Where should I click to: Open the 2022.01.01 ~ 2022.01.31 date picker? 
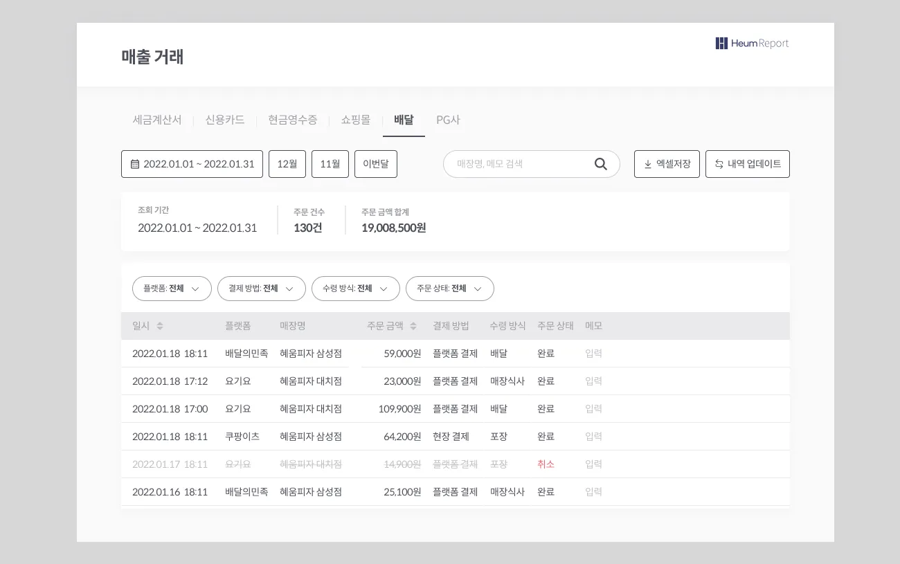192,164
